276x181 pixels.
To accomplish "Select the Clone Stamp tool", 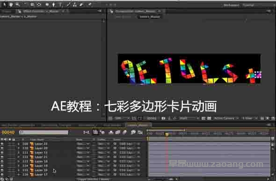I will pos(75,5).
